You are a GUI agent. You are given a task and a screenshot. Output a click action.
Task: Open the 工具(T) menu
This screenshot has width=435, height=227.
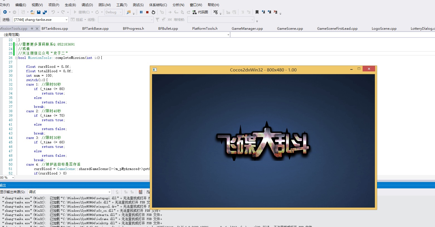click(122, 5)
